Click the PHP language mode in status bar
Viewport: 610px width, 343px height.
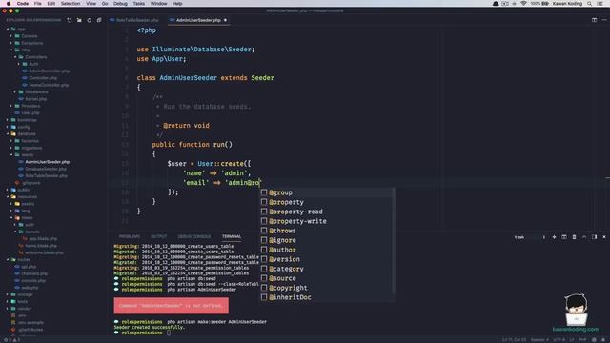pos(582,340)
